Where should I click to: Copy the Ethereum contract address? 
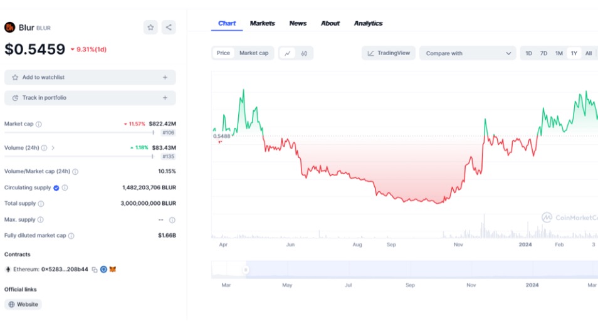95,270
